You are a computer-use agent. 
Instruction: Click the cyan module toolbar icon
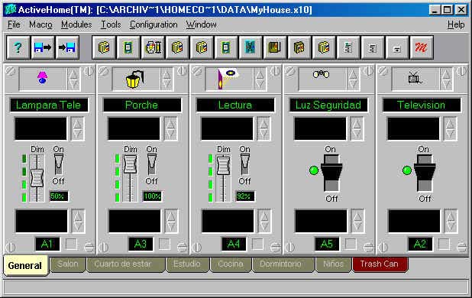click(x=251, y=47)
